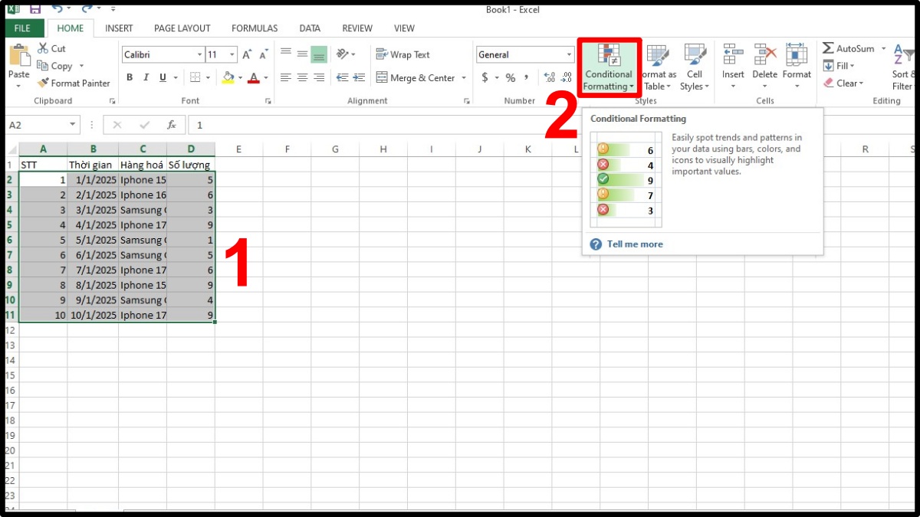Switch to INSERT tab
This screenshot has height=517, width=920.
pos(119,28)
